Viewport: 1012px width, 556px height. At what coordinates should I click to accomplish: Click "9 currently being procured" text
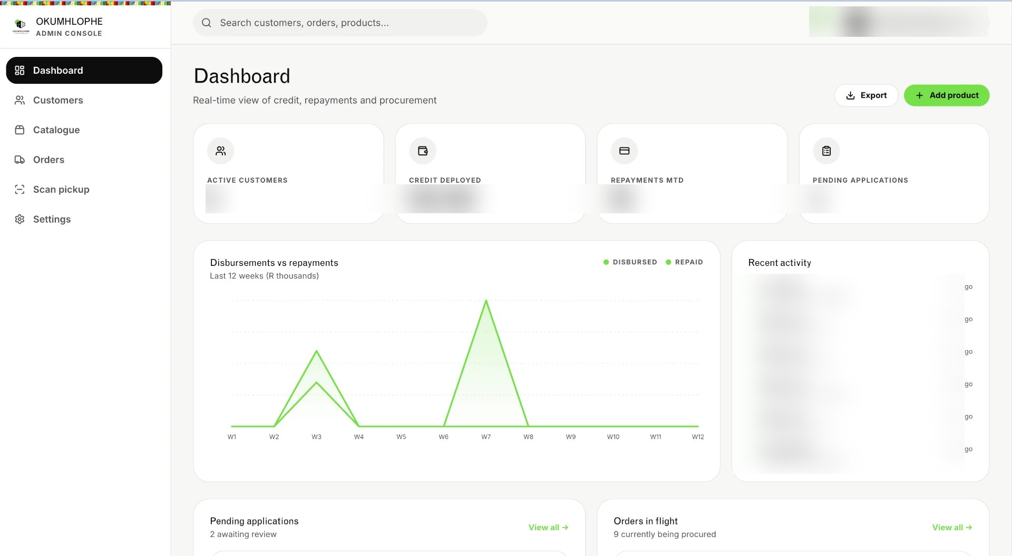point(665,534)
